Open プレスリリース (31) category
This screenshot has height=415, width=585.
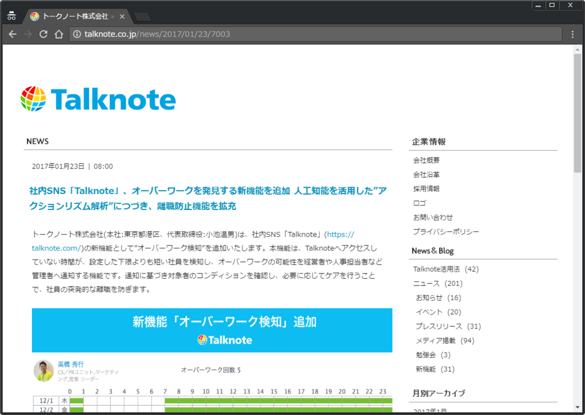coord(448,327)
